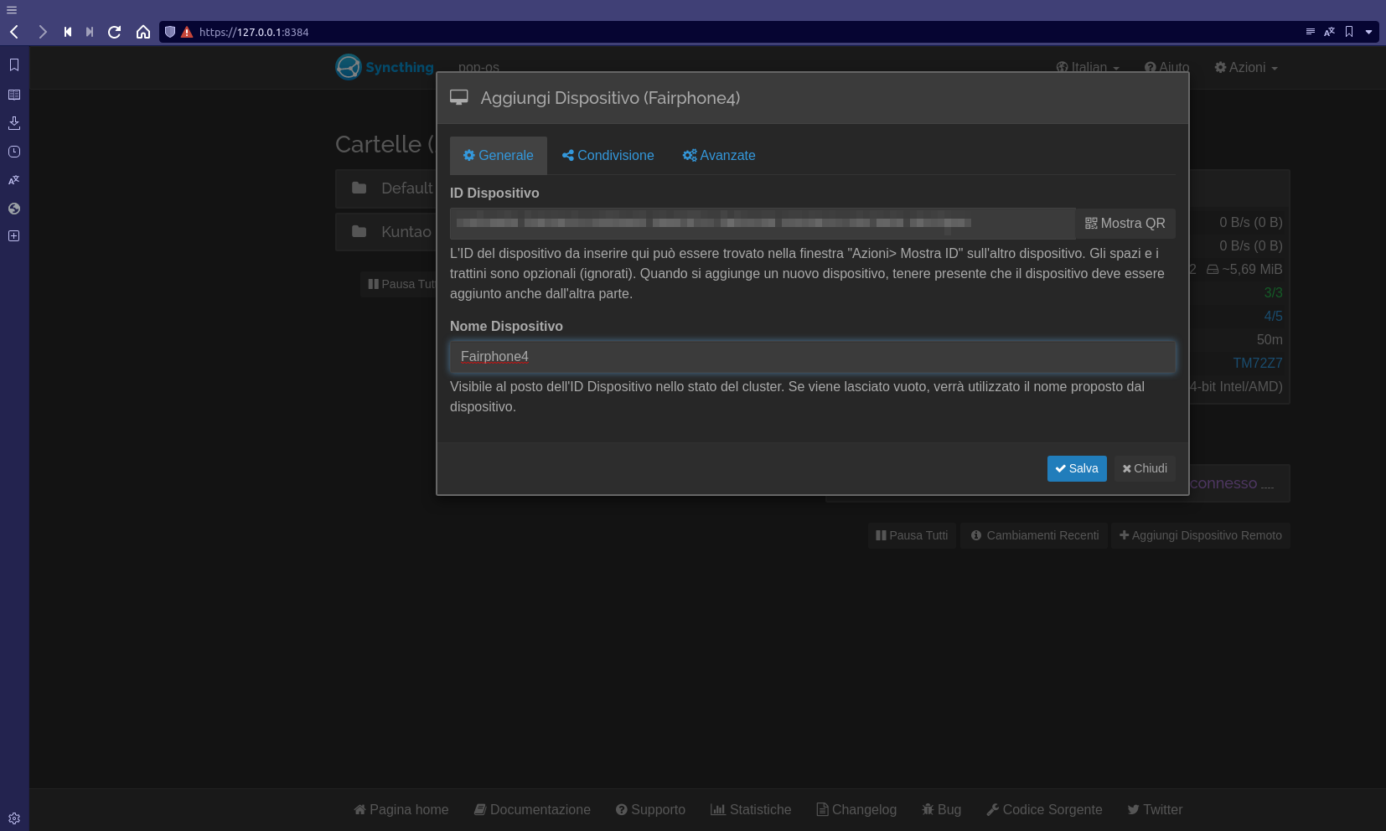Viewport: 1386px width, 831px height.
Task: Click the TM72Z7 device ID link
Action: [x=1258, y=363]
